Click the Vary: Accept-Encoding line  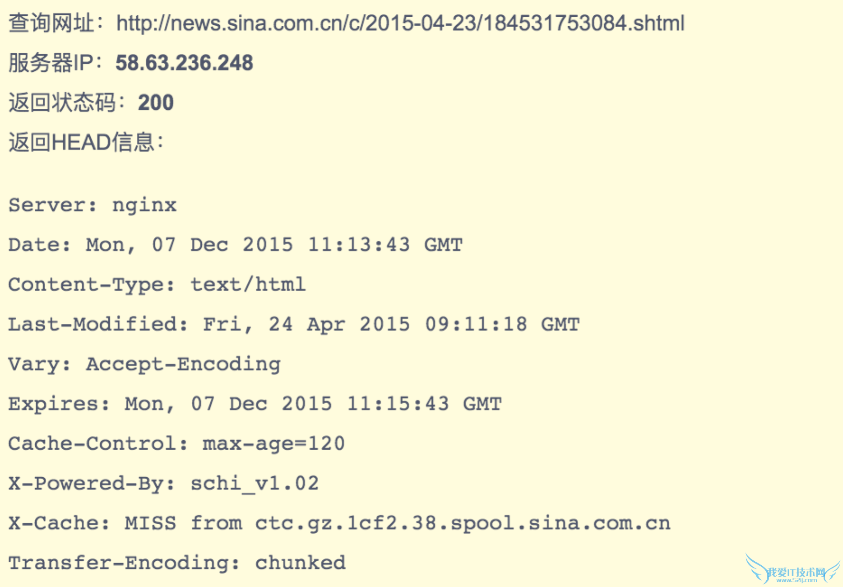144,364
